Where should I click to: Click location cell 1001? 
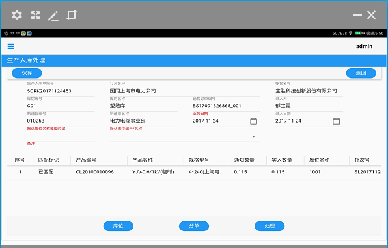pyautogui.click(x=314, y=172)
